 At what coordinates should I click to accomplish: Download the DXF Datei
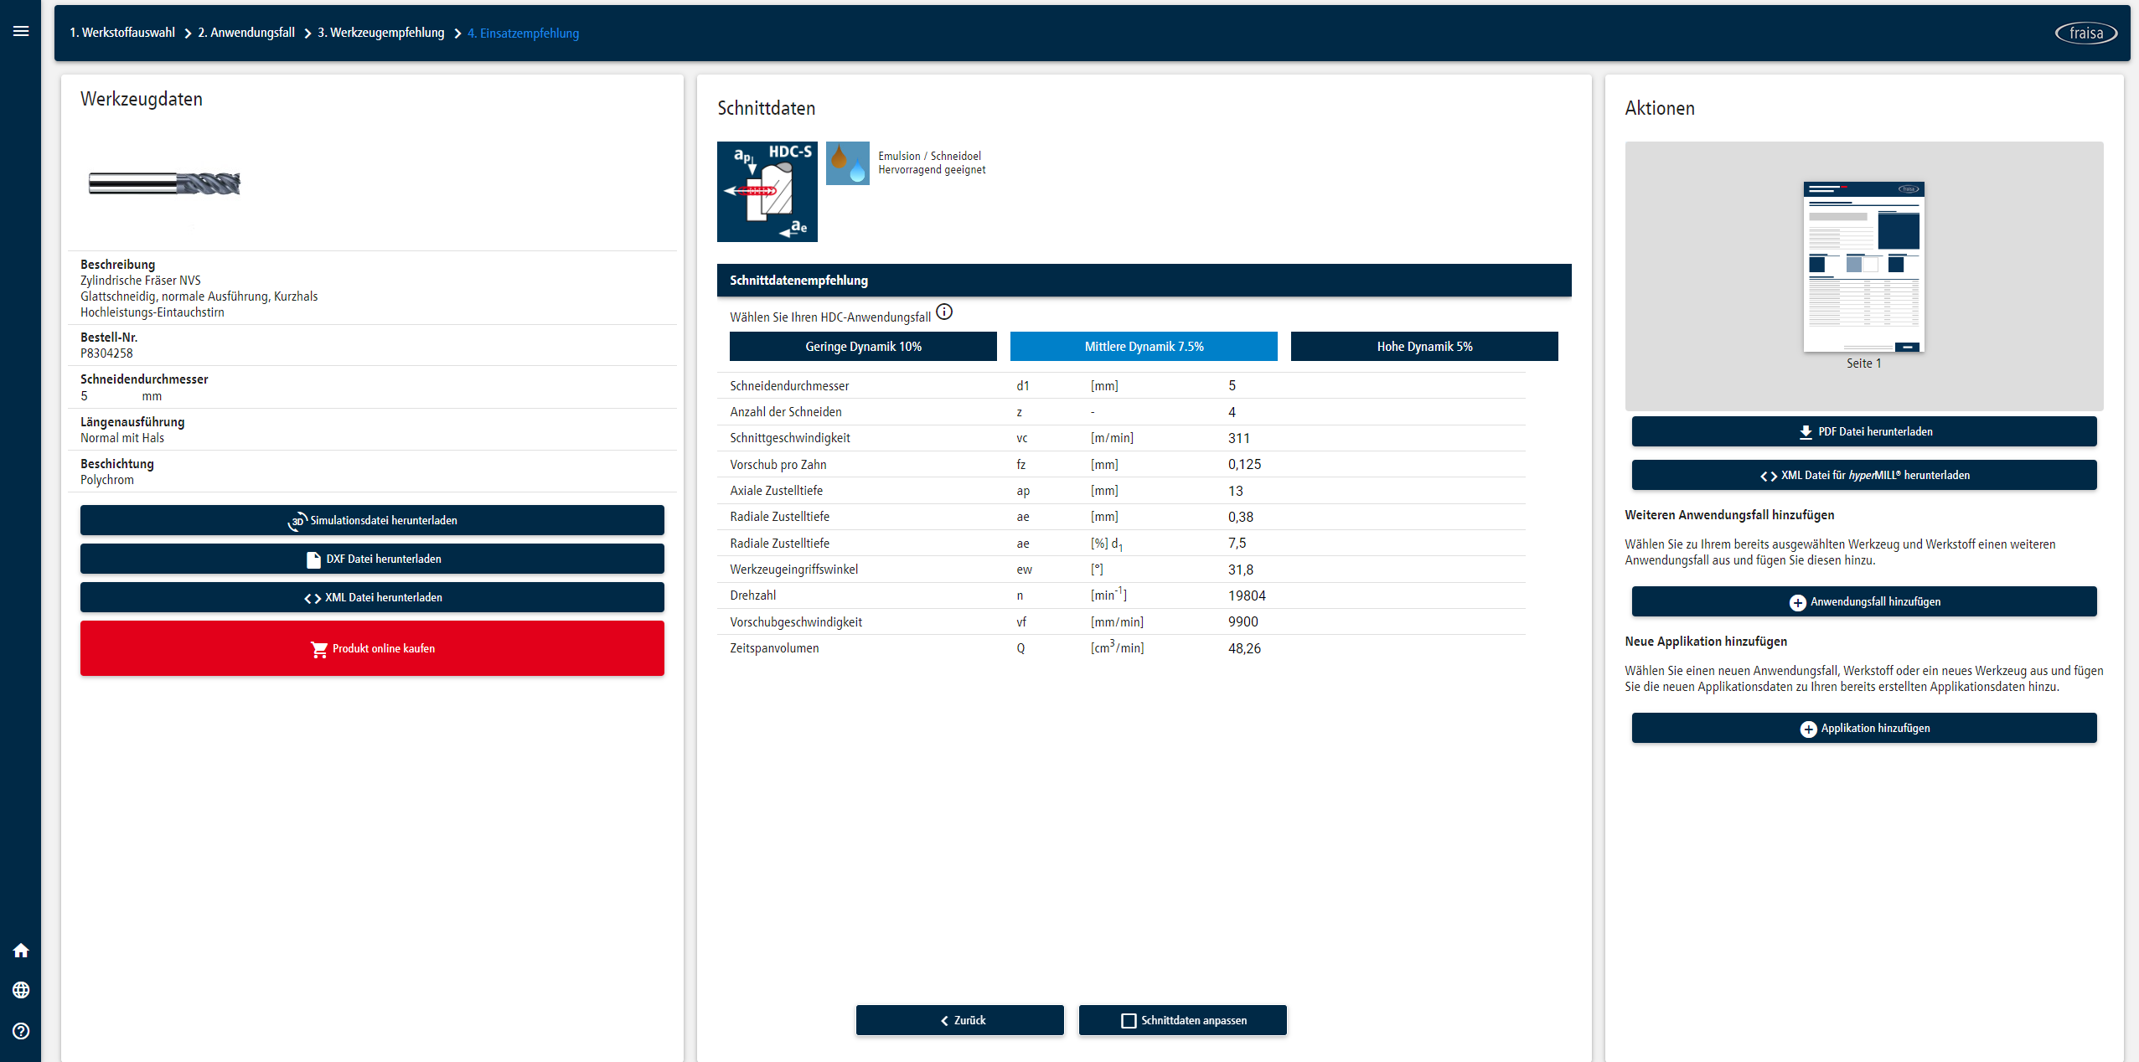tap(372, 559)
